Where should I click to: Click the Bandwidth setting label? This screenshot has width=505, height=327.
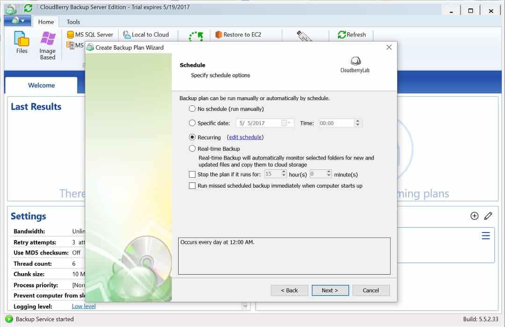tap(29, 231)
